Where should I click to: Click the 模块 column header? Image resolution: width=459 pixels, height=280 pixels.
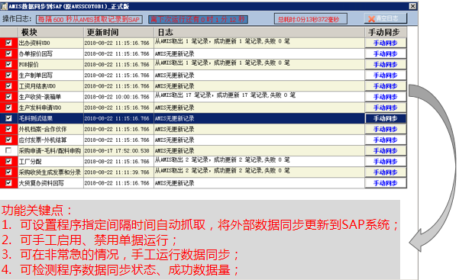[x=51, y=32]
